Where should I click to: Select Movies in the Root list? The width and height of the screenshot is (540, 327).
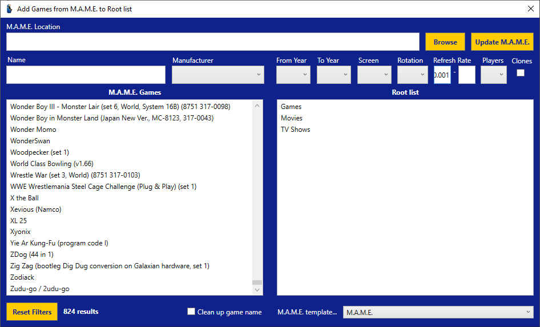[292, 118]
